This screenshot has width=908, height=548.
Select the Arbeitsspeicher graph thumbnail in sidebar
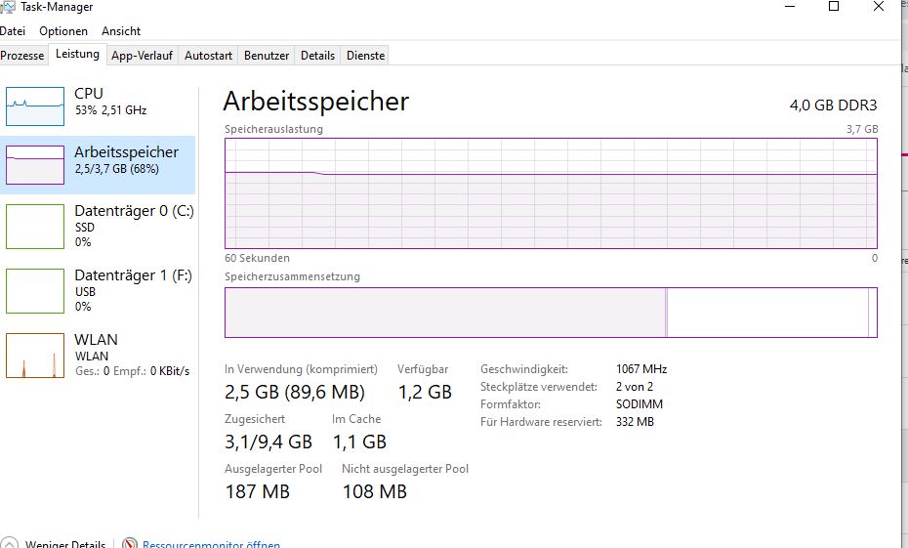(35, 165)
